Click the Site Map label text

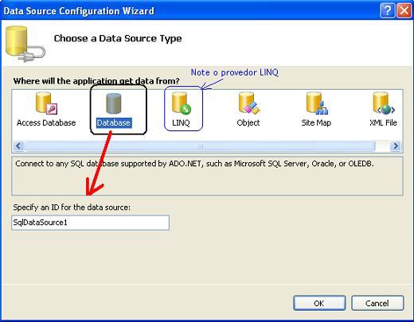[x=316, y=123]
